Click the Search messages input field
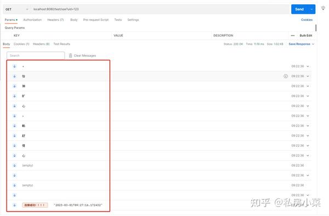 36,55
